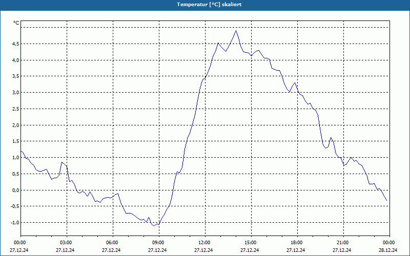410x256 pixels.
Task: Pick the 15:00 time axis label
Action: [250, 243]
